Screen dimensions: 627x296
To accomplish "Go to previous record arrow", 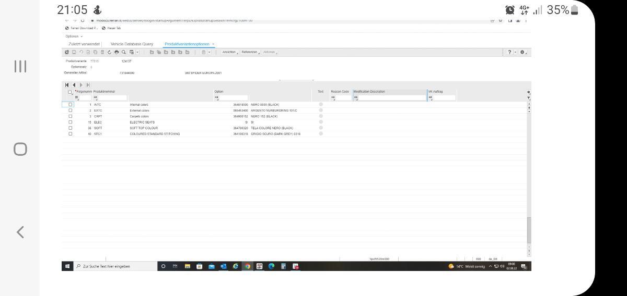I will point(74,85).
